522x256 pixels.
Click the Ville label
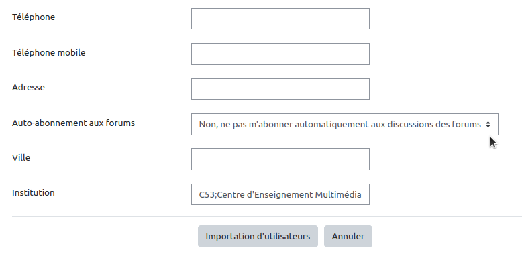coord(21,158)
